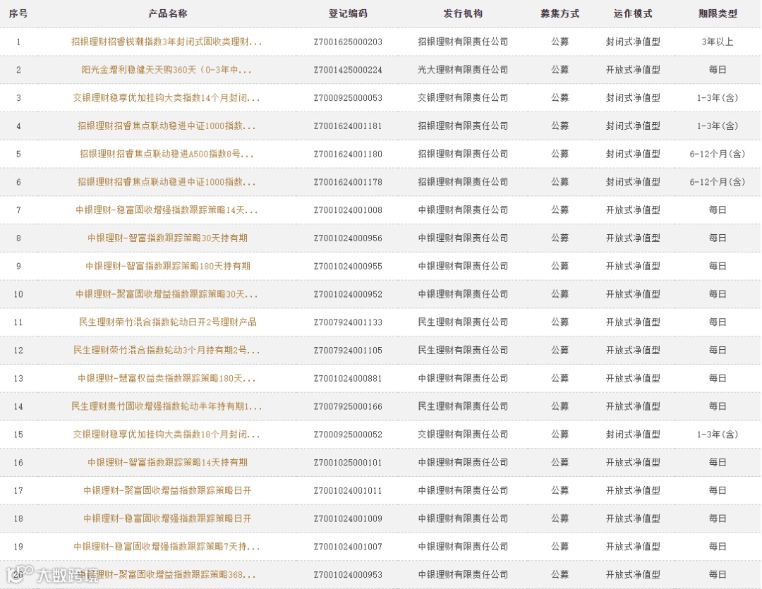Open 中银理财-聚富固收增益指数跟踪策略日开 link
762x589 pixels.
coord(168,490)
